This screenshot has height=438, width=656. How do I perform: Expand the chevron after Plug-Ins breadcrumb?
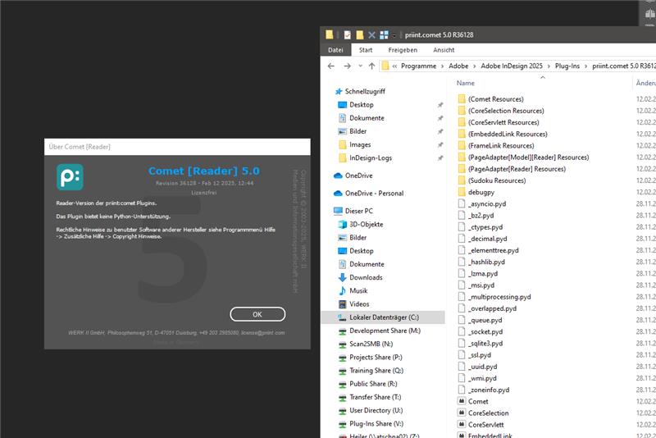tap(586, 66)
